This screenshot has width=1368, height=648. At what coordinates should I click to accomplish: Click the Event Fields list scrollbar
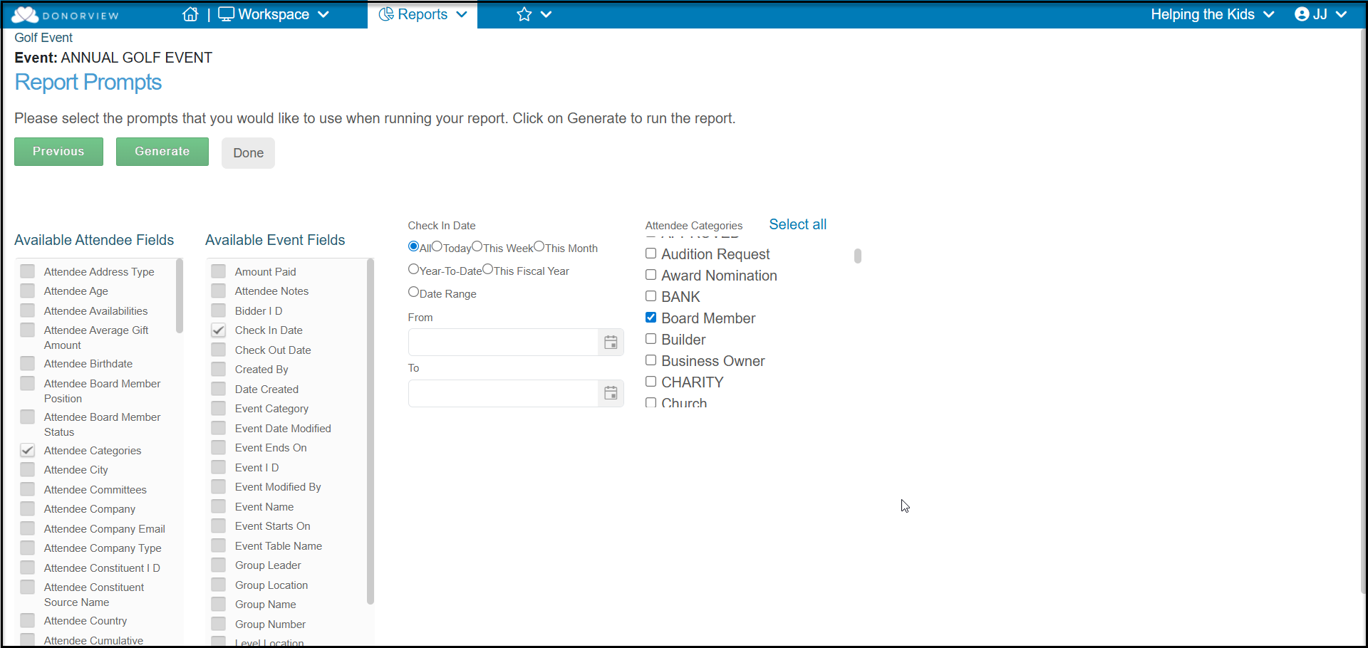(370, 432)
